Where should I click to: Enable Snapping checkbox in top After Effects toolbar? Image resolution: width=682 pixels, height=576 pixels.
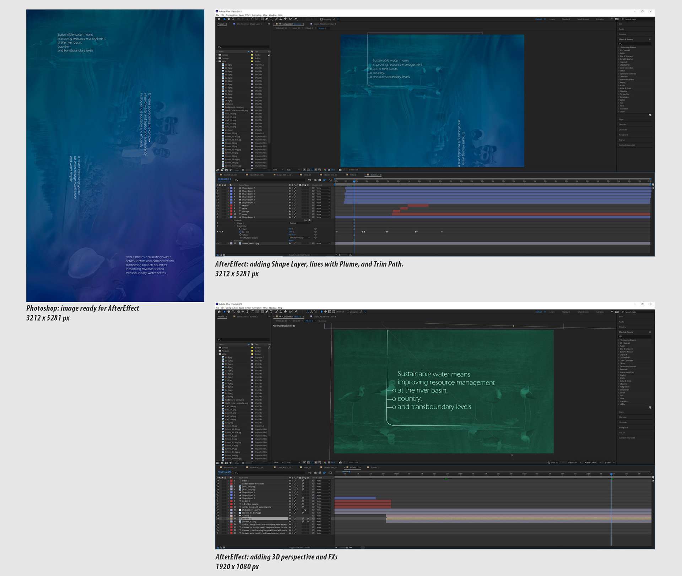click(321, 19)
